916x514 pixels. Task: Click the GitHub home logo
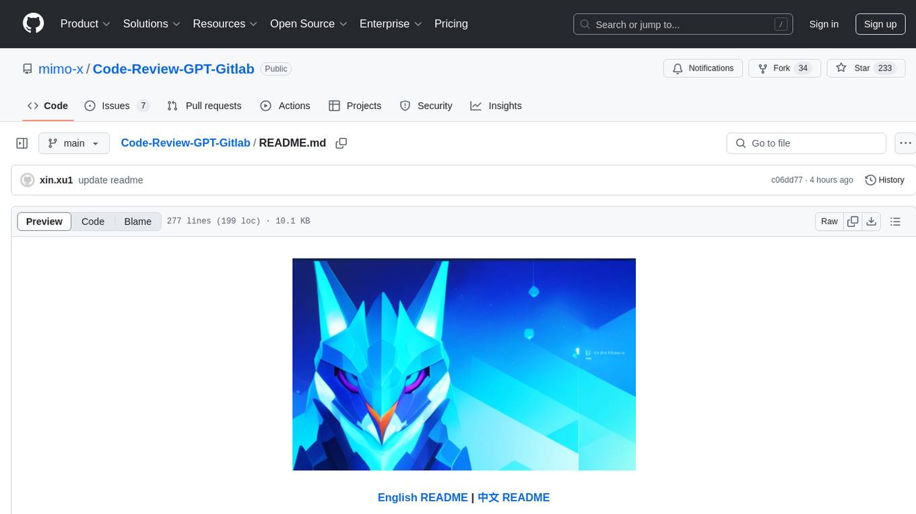tap(33, 24)
